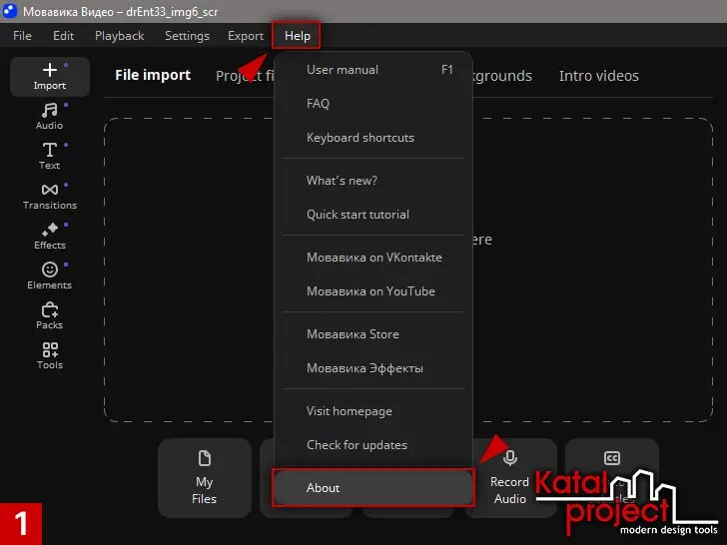
Task: Open the Tools section
Action: click(x=50, y=355)
